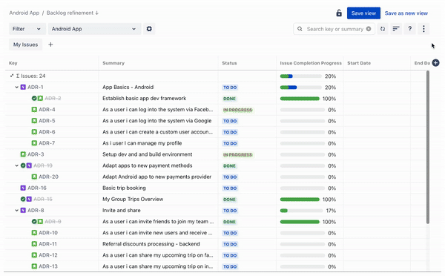Open the settings gear next to Android App

point(149,29)
